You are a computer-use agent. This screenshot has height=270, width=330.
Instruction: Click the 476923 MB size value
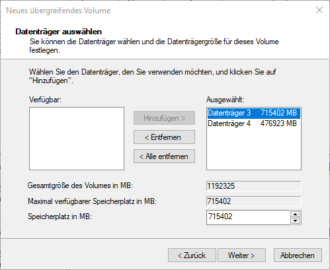click(278, 123)
